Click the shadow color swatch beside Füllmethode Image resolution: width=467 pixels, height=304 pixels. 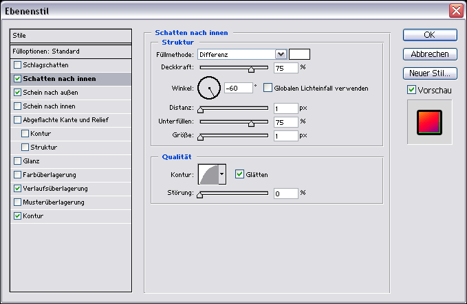tap(299, 54)
